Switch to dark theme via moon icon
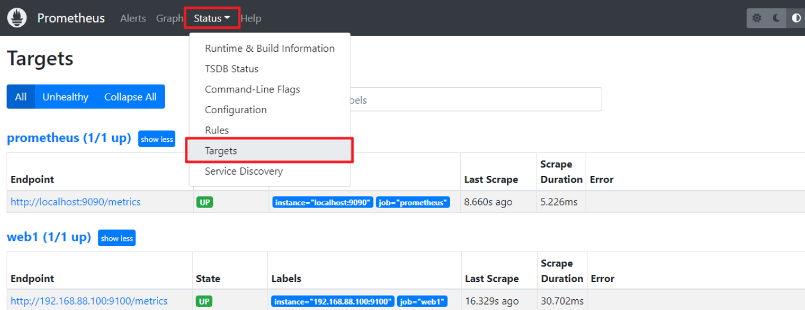Viewport: 805px width, 310px height. click(776, 18)
